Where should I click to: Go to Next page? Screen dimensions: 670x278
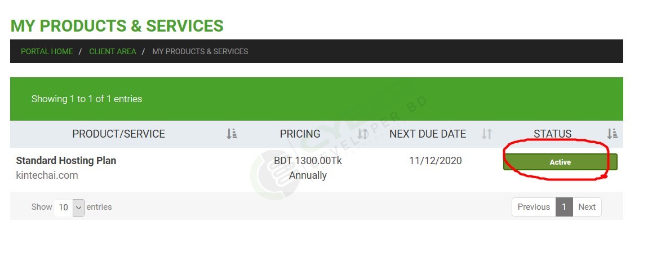point(587,207)
